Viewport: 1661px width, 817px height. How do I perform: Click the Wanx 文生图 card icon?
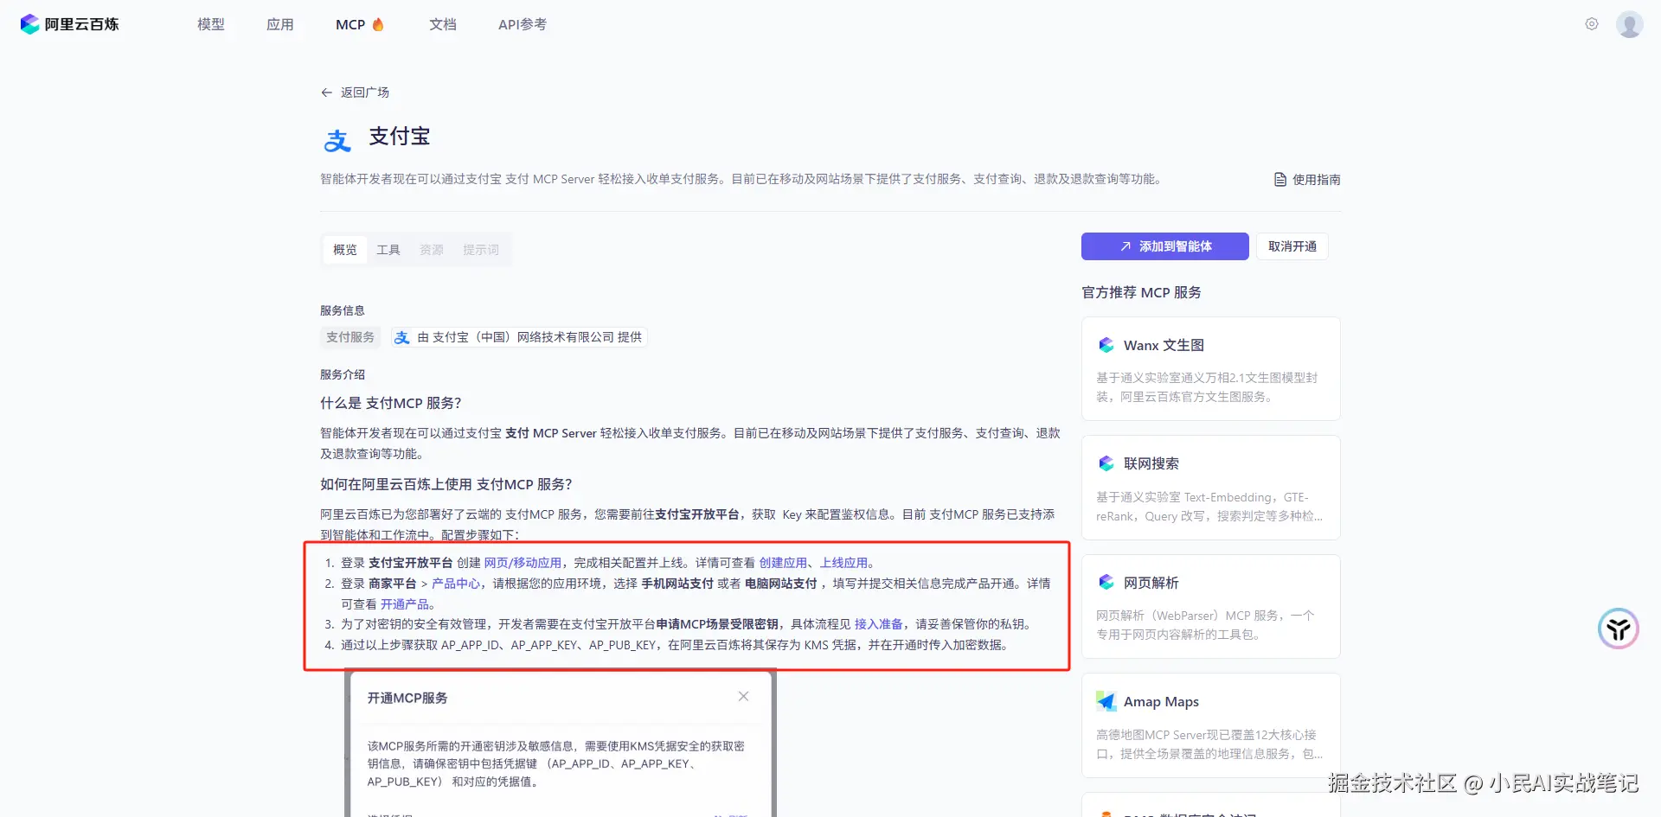(x=1106, y=345)
